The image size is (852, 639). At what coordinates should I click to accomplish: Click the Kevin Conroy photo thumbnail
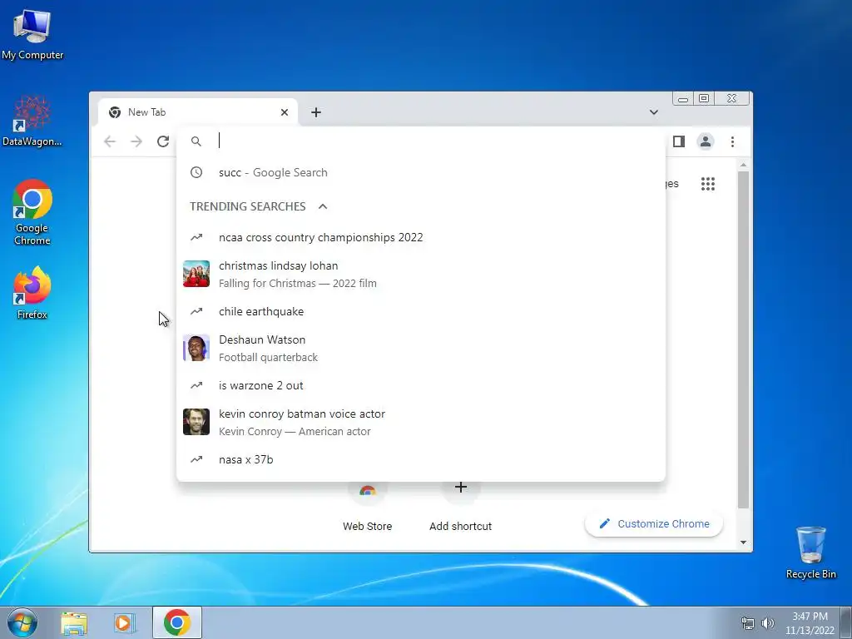[x=196, y=422]
